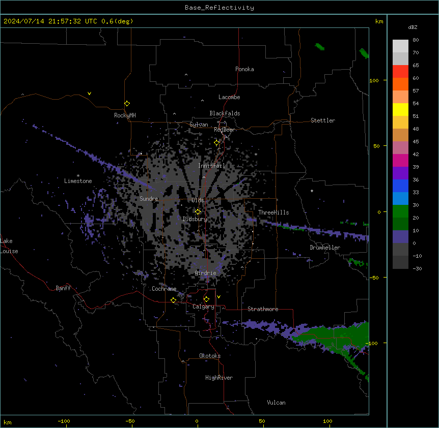
Task: Click the Stettler city label
Action: click(x=323, y=120)
